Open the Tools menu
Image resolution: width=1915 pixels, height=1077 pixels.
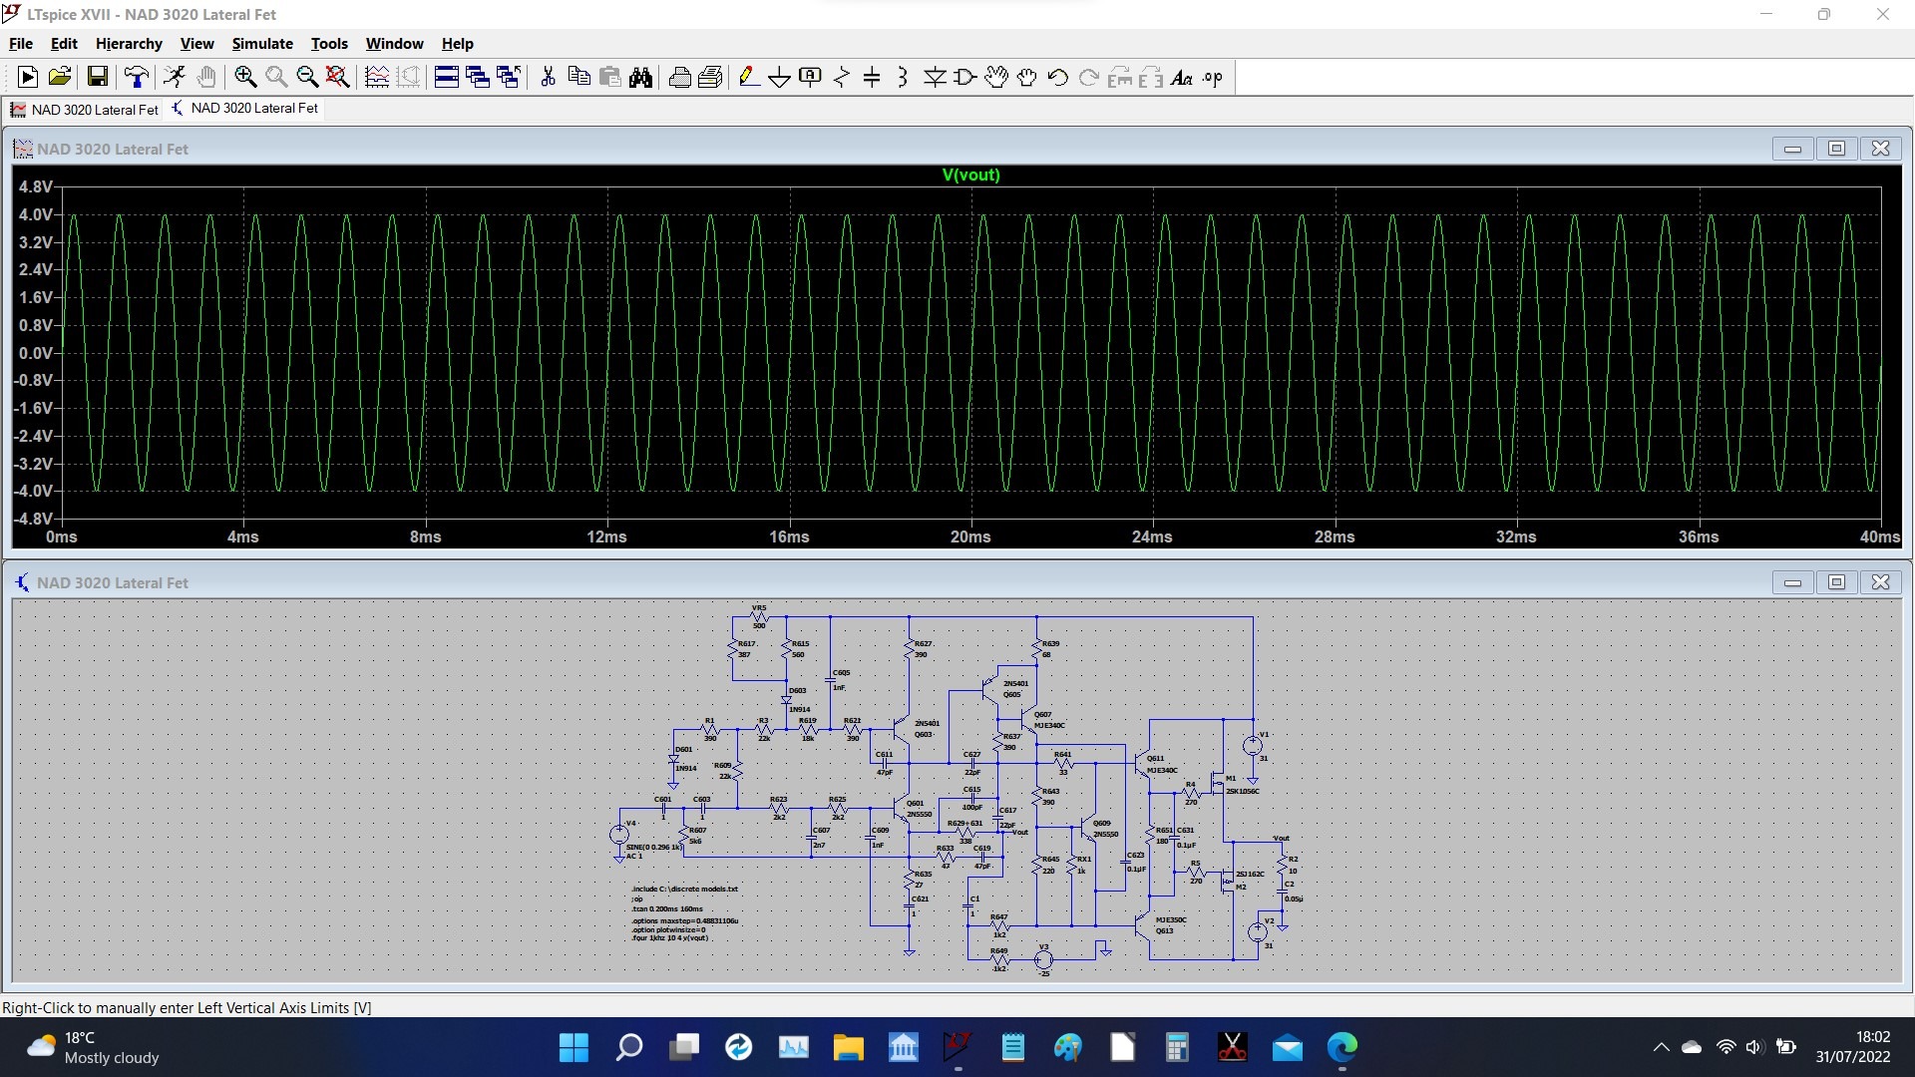(329, 43)
